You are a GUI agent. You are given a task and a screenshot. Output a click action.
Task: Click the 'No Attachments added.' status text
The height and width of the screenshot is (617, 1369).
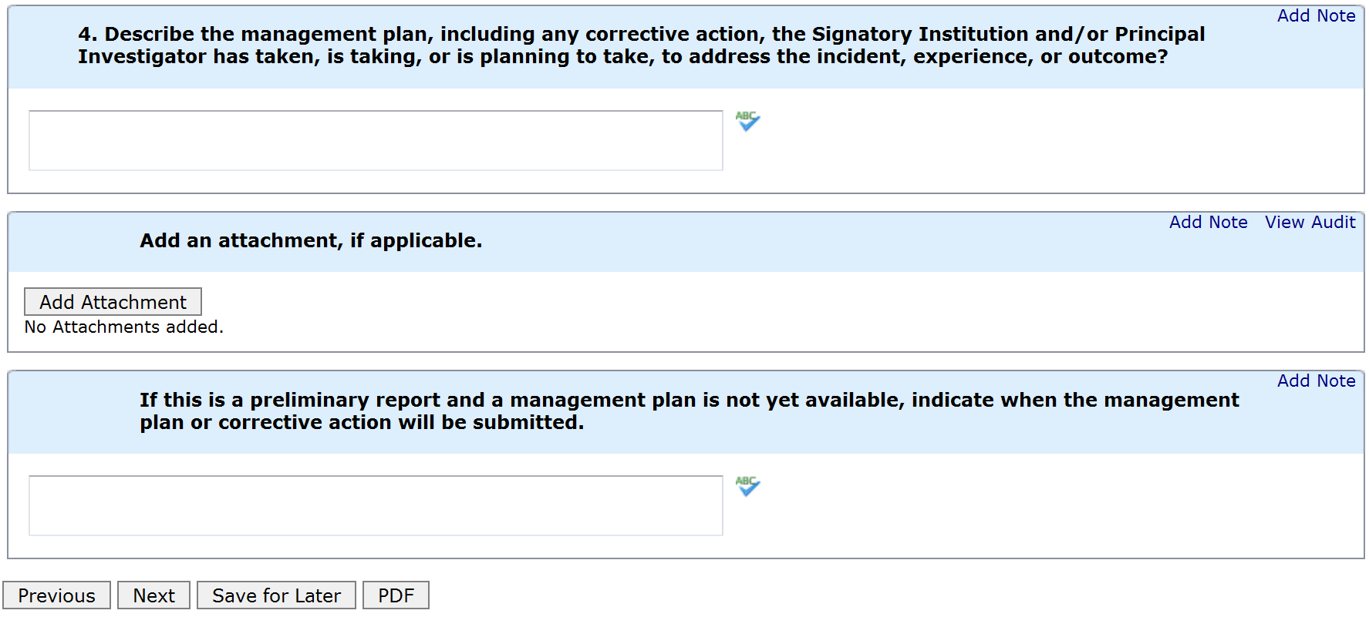click(x=123, y=327)
